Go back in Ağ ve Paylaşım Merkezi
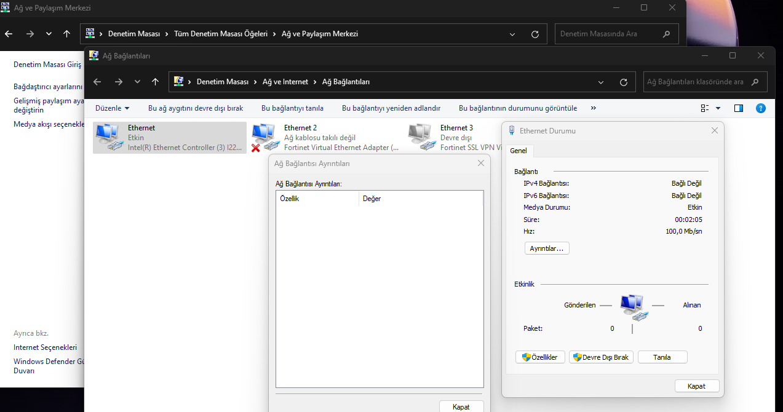The height and width of the screenshot is (412, 783). pyautogui.click(x=9, y=34)
